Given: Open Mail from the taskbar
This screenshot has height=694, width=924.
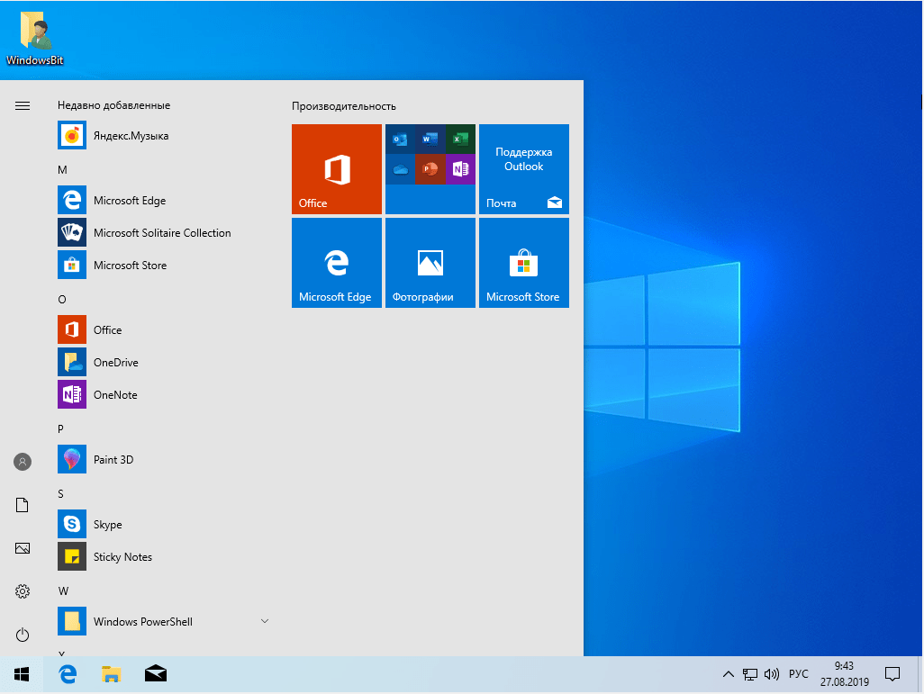Looking at the screenshot, I should (x=155, y=673).
